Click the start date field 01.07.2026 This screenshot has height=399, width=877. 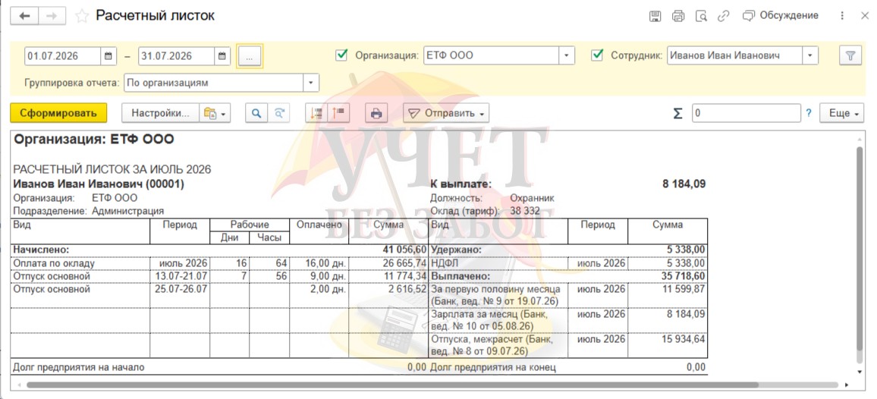point(63,56)
